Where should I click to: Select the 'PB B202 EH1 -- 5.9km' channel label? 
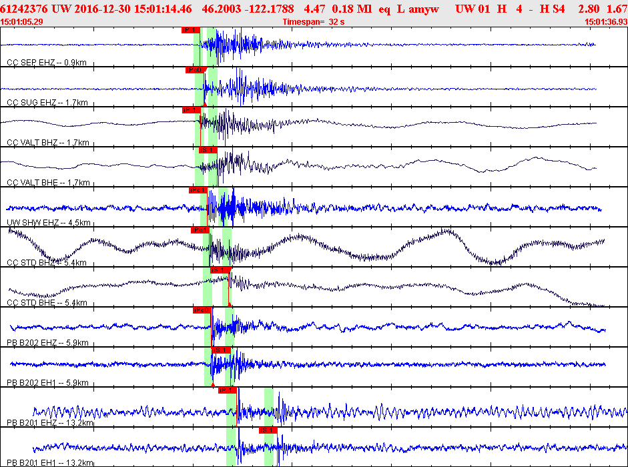pyautogui.click(x=47, y=383)
